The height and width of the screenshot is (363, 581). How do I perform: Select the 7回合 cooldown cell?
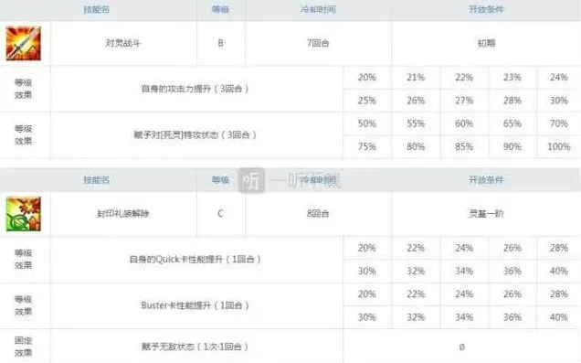point(318,43)
